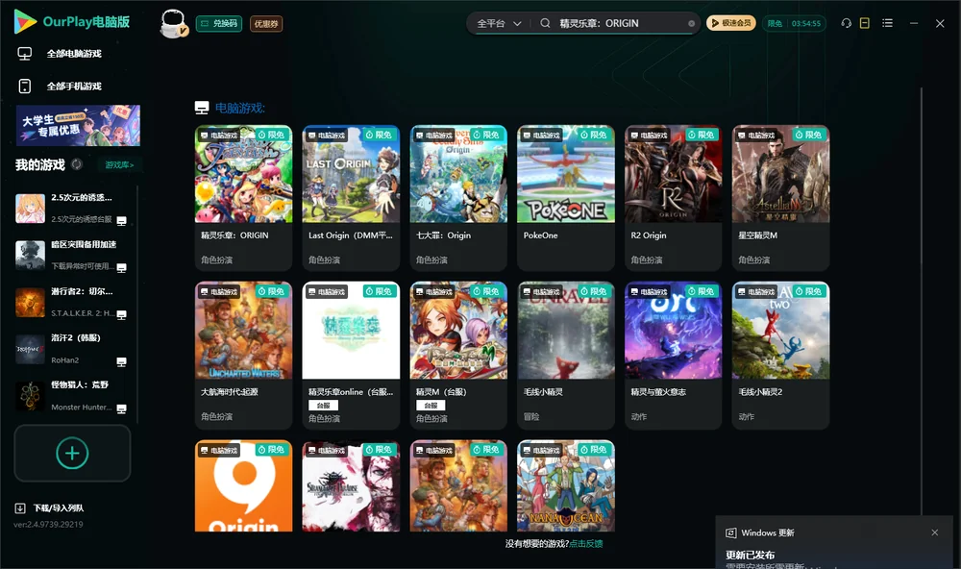
Task: Clear the search box text
Action: point(691,24)
